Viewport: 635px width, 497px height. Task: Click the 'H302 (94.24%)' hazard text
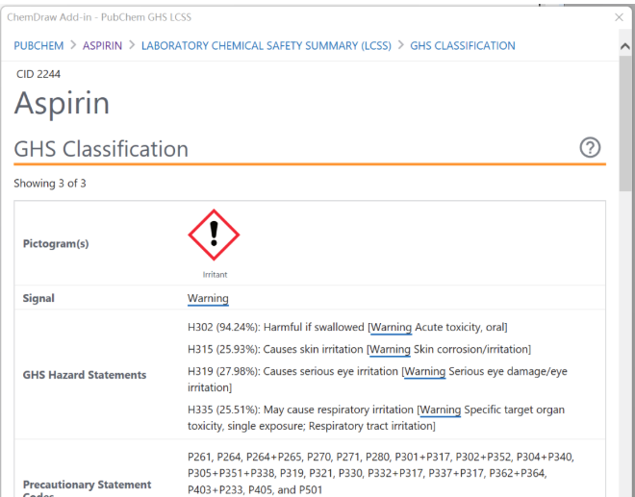224,327
